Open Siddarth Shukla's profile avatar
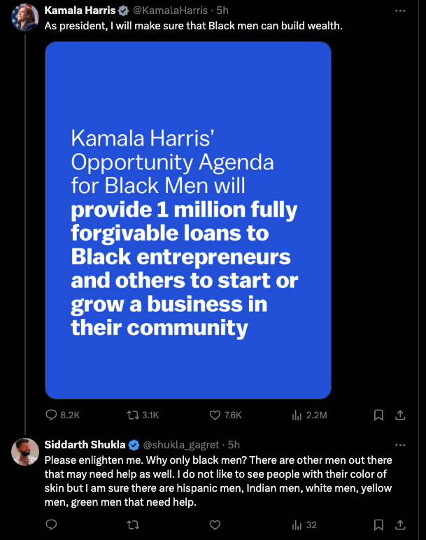The image size is (426, 540). 24,452
